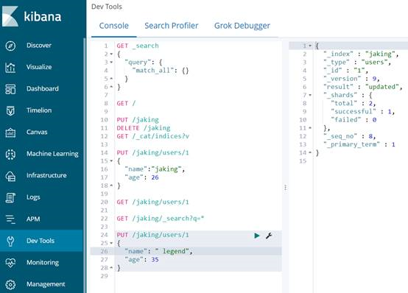Open the Monitoring heartbeat icon
408x293 pixels.
pyautogui.click(x=10, y=263)
